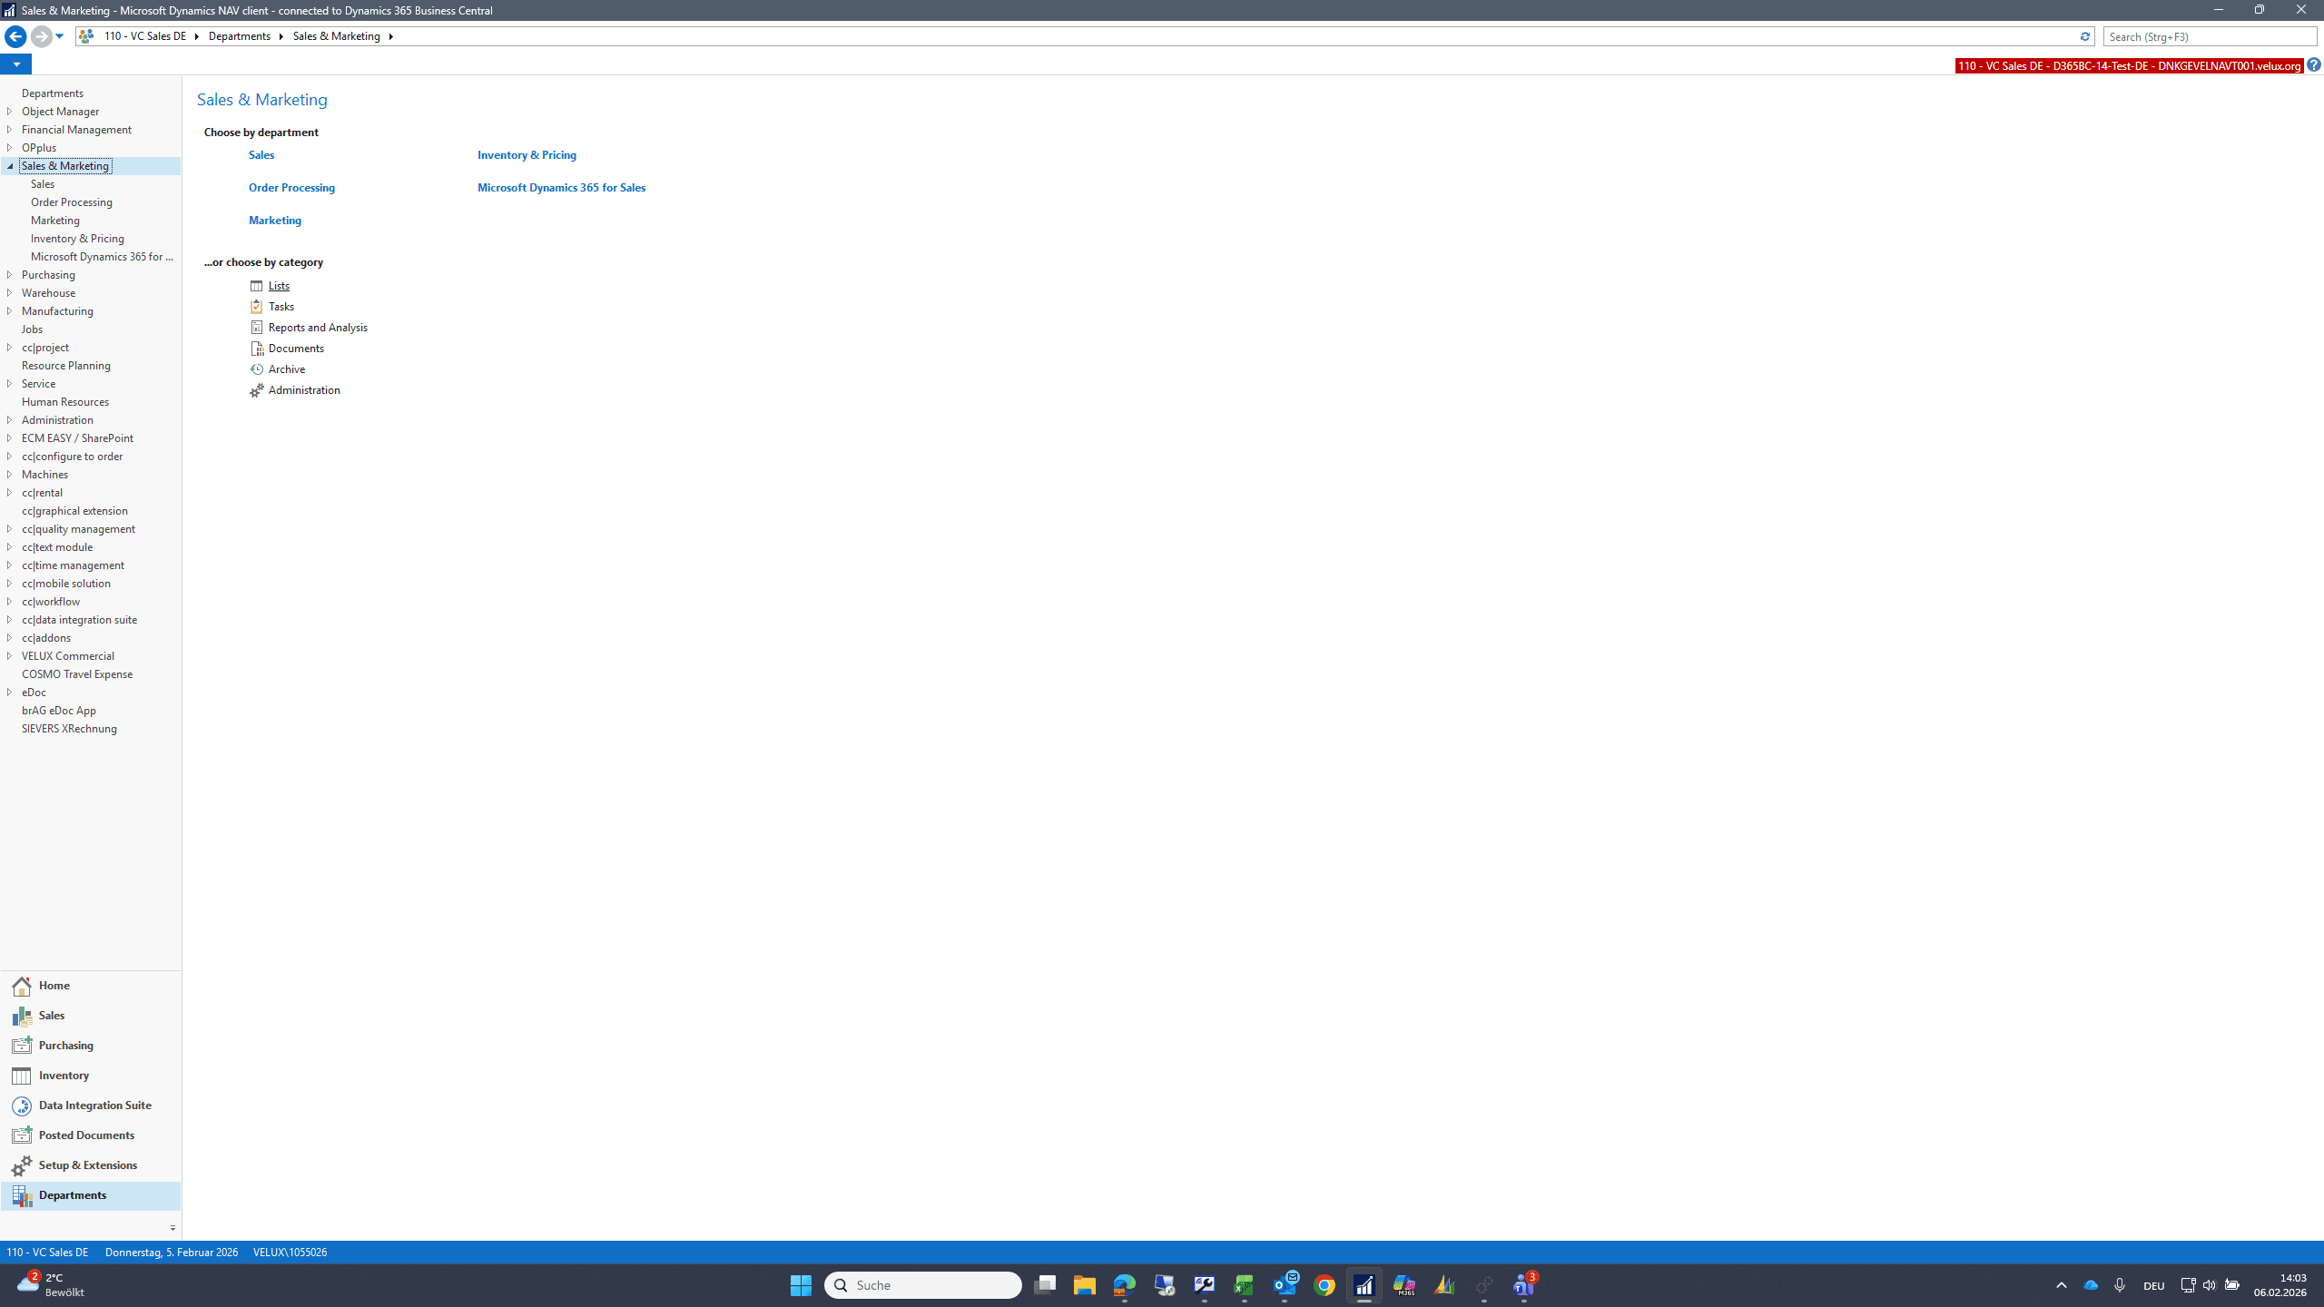Open Posted Documents navigation button
Viewport: 2324px width, 1307px height.
91,1135
